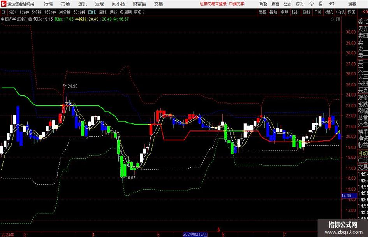Image resolution: width=368 pixels, height=237 pixels.
Task: Open the customer service headset icon
Action: [x=312, y=4]
